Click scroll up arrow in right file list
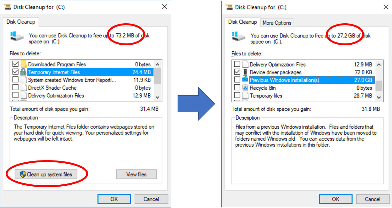Screen dimensions: 392x208 point(379,65)
